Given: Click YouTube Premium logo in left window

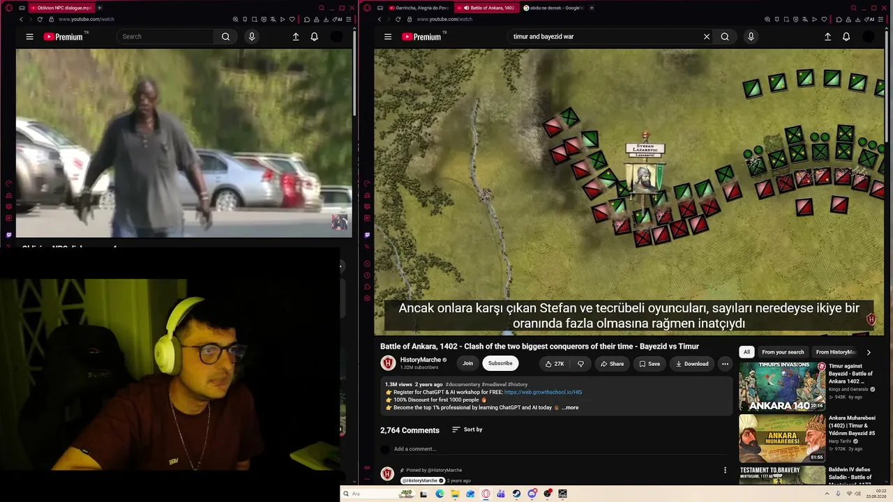Looking at the screenshot, I should (x=63, y=37).
